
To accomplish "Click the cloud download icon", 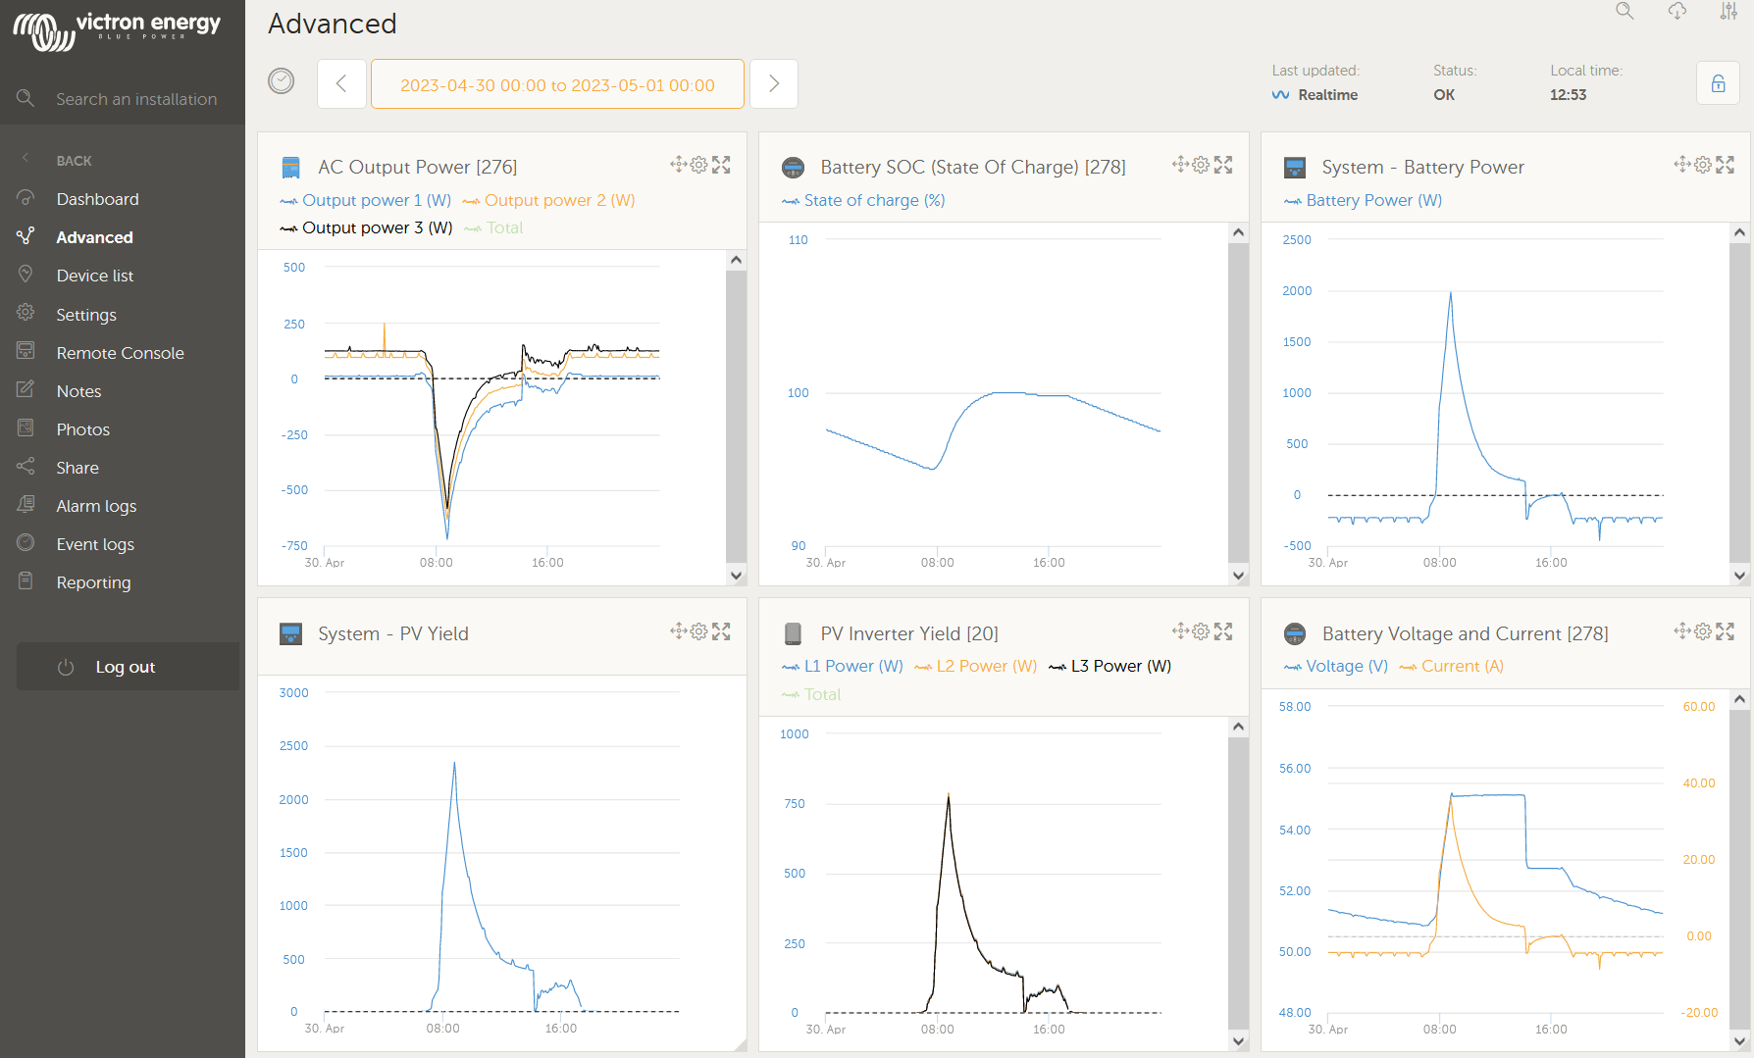I will pos(1677,12).
